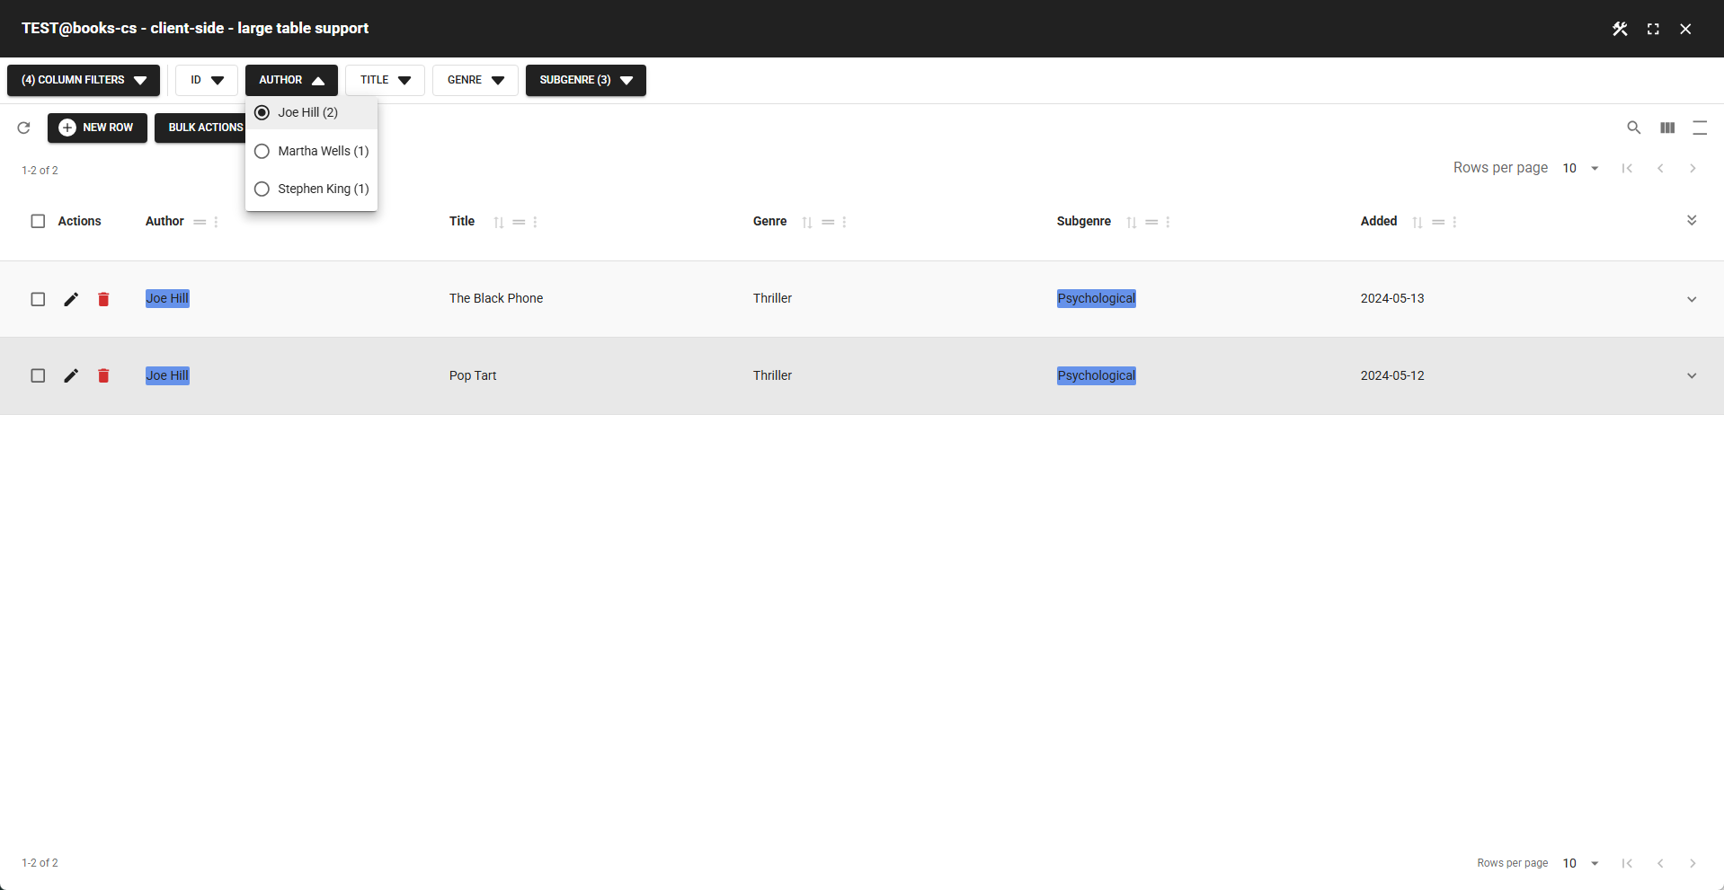Sort by Added column
Image resolution: width=1724 pixels, height=890 pixels.
coord(1417,222)
